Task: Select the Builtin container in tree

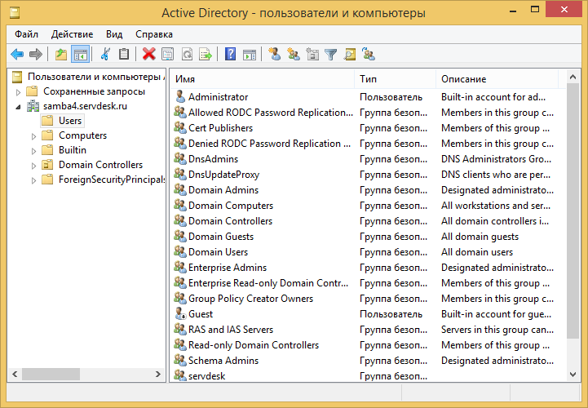Action: coord(73,150)
